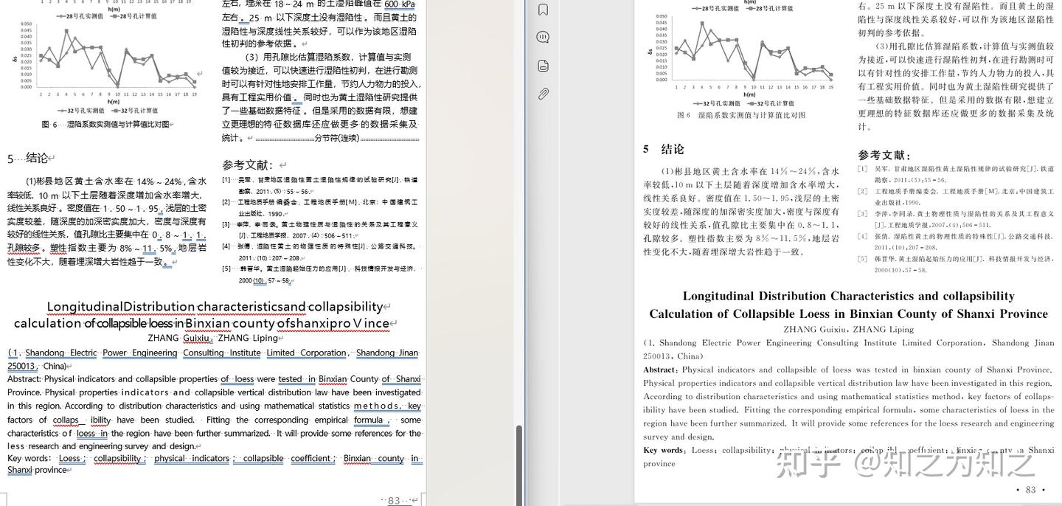Click 'ZHANG Guixiu, ZHANG Liping' author line in Word
Image resolution: width=1062 pixels, height=506 pixels.
tap(212, 338)
